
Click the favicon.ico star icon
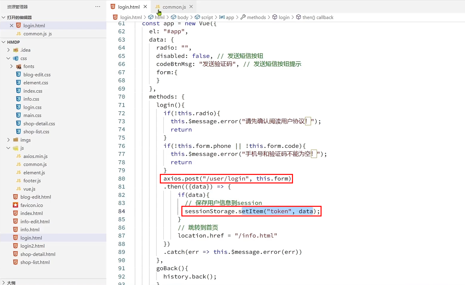[15, 205]
